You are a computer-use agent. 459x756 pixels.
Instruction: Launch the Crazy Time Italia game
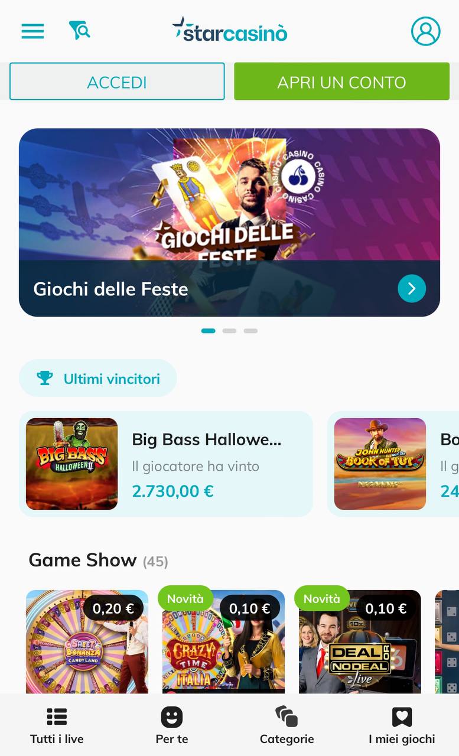pos(223,641)
